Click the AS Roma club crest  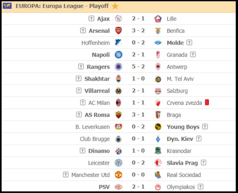118,115
